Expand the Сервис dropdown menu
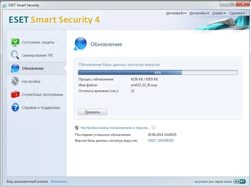This screenshot has width=251, height=187. pos(219,13)
